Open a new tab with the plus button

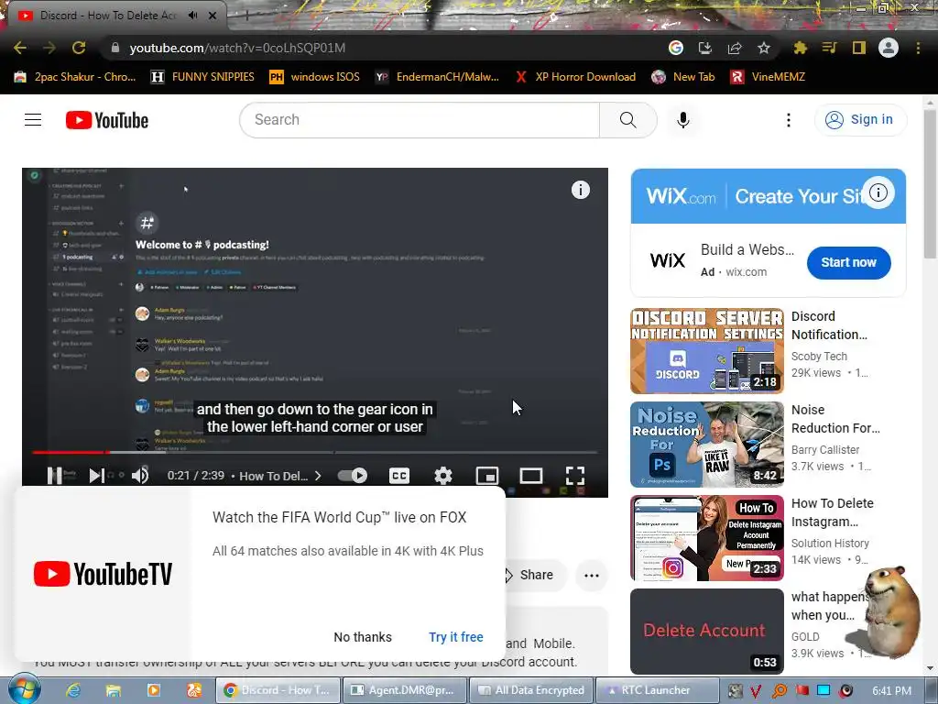[246, 16]
